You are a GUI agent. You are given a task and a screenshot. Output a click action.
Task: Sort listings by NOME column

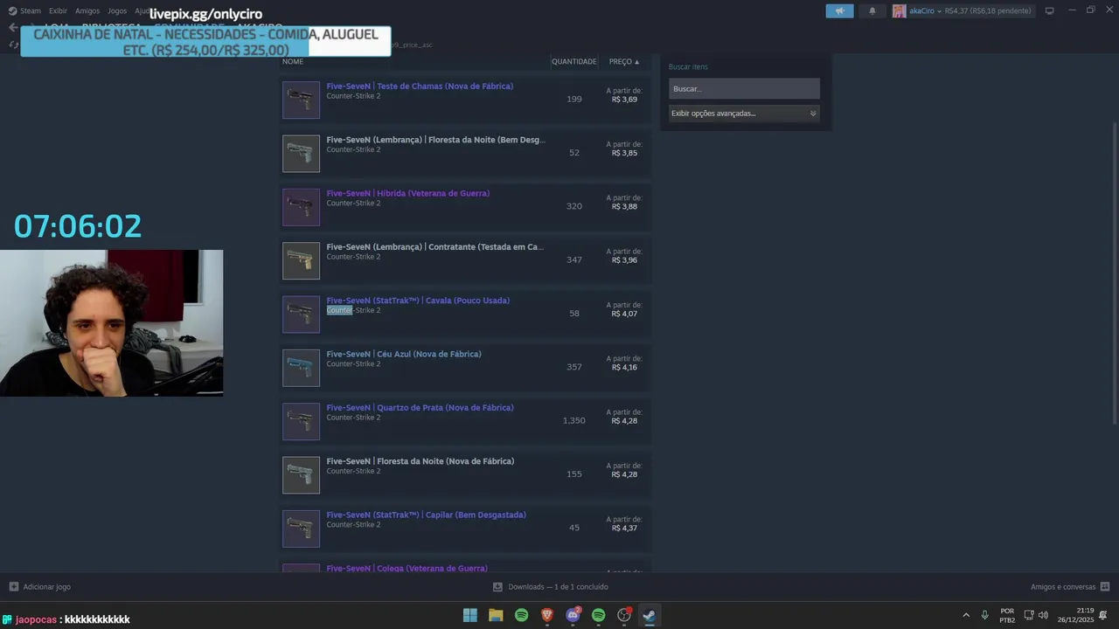[293, 62]
